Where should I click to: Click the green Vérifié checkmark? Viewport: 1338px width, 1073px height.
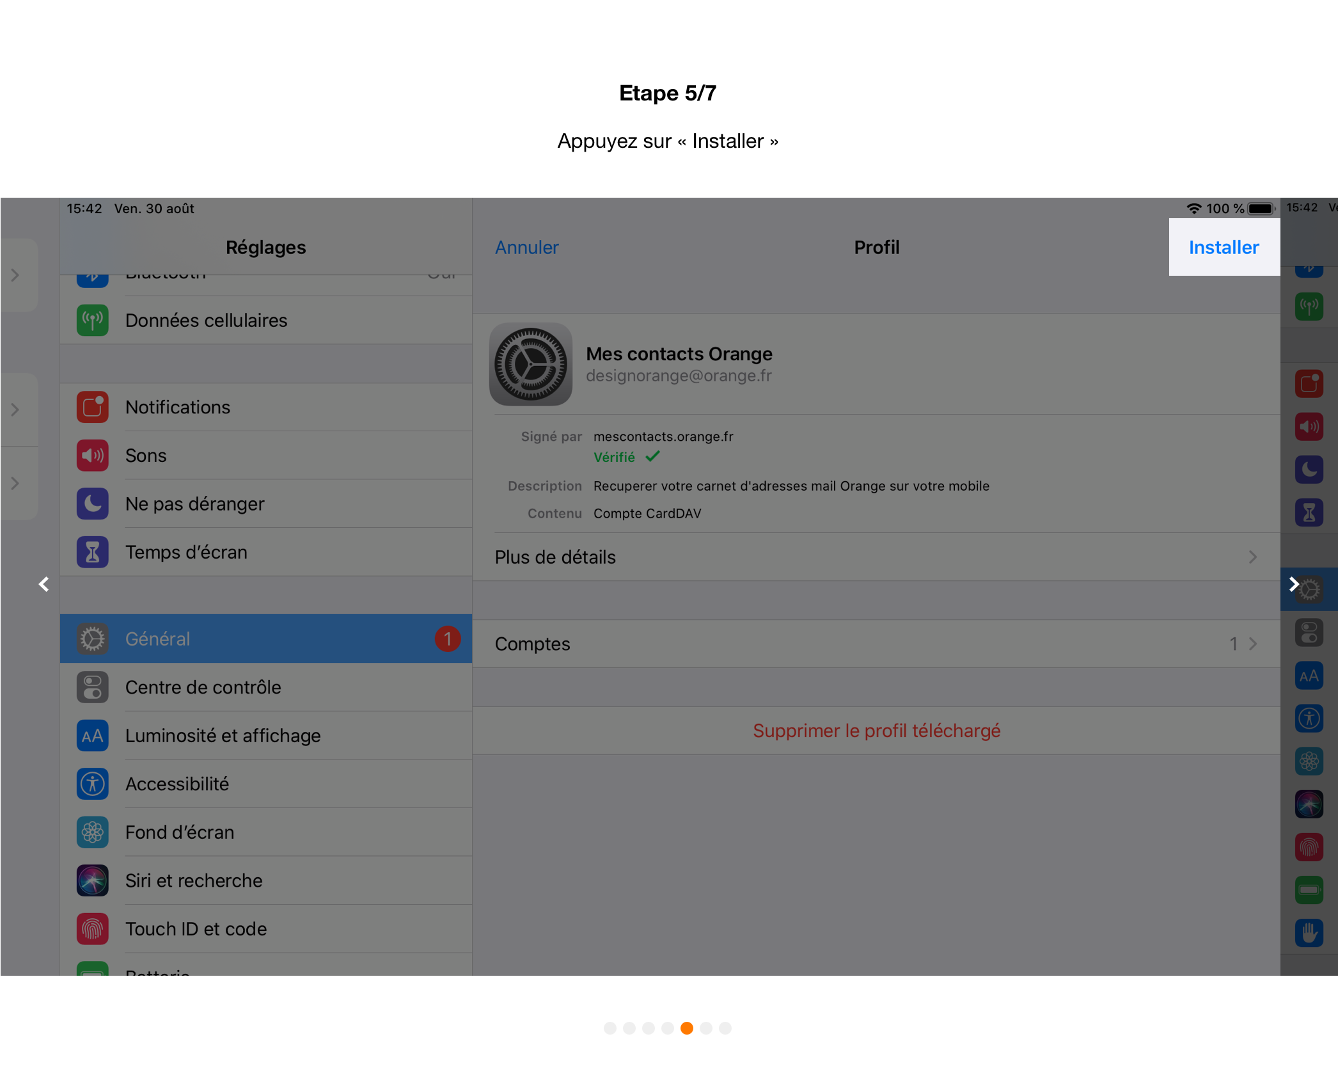pos(652,456)
